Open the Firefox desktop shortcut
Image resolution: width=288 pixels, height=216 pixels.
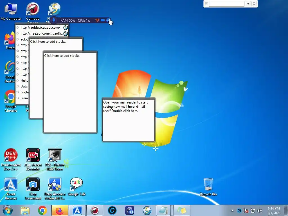pyautogui.click(x=10, y=41)
